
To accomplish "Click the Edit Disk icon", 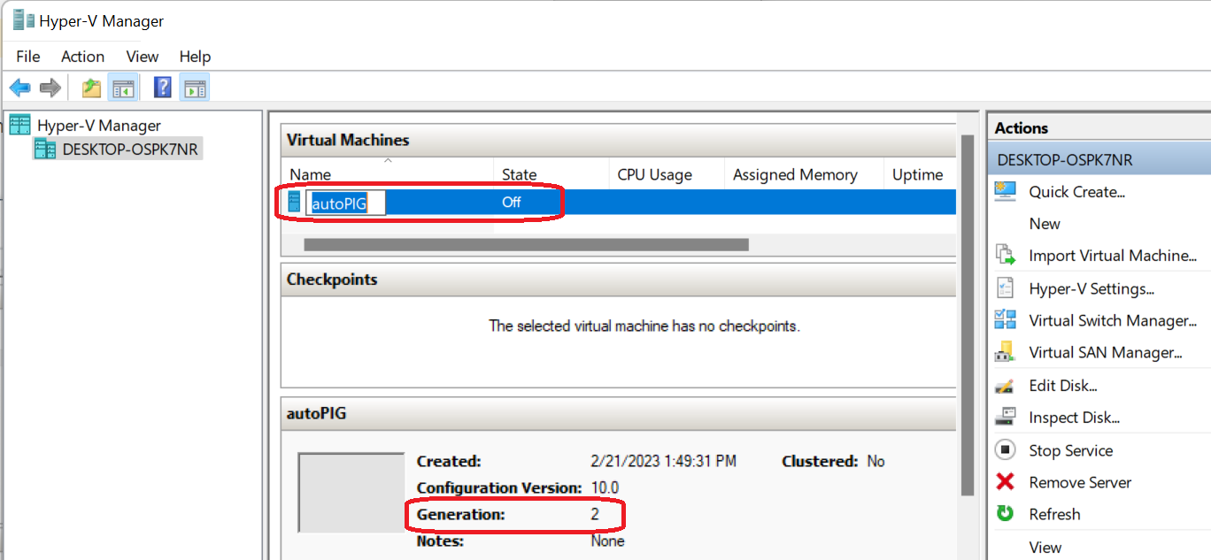I will pyautogui.click(x=1005, y=386).
